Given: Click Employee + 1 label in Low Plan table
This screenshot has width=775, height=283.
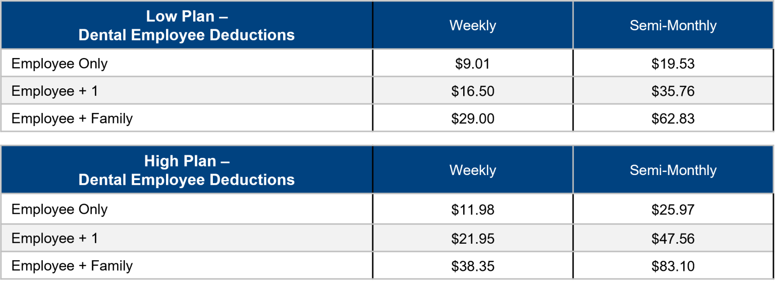Looking at the screenshot, I should tap(54, 91).
